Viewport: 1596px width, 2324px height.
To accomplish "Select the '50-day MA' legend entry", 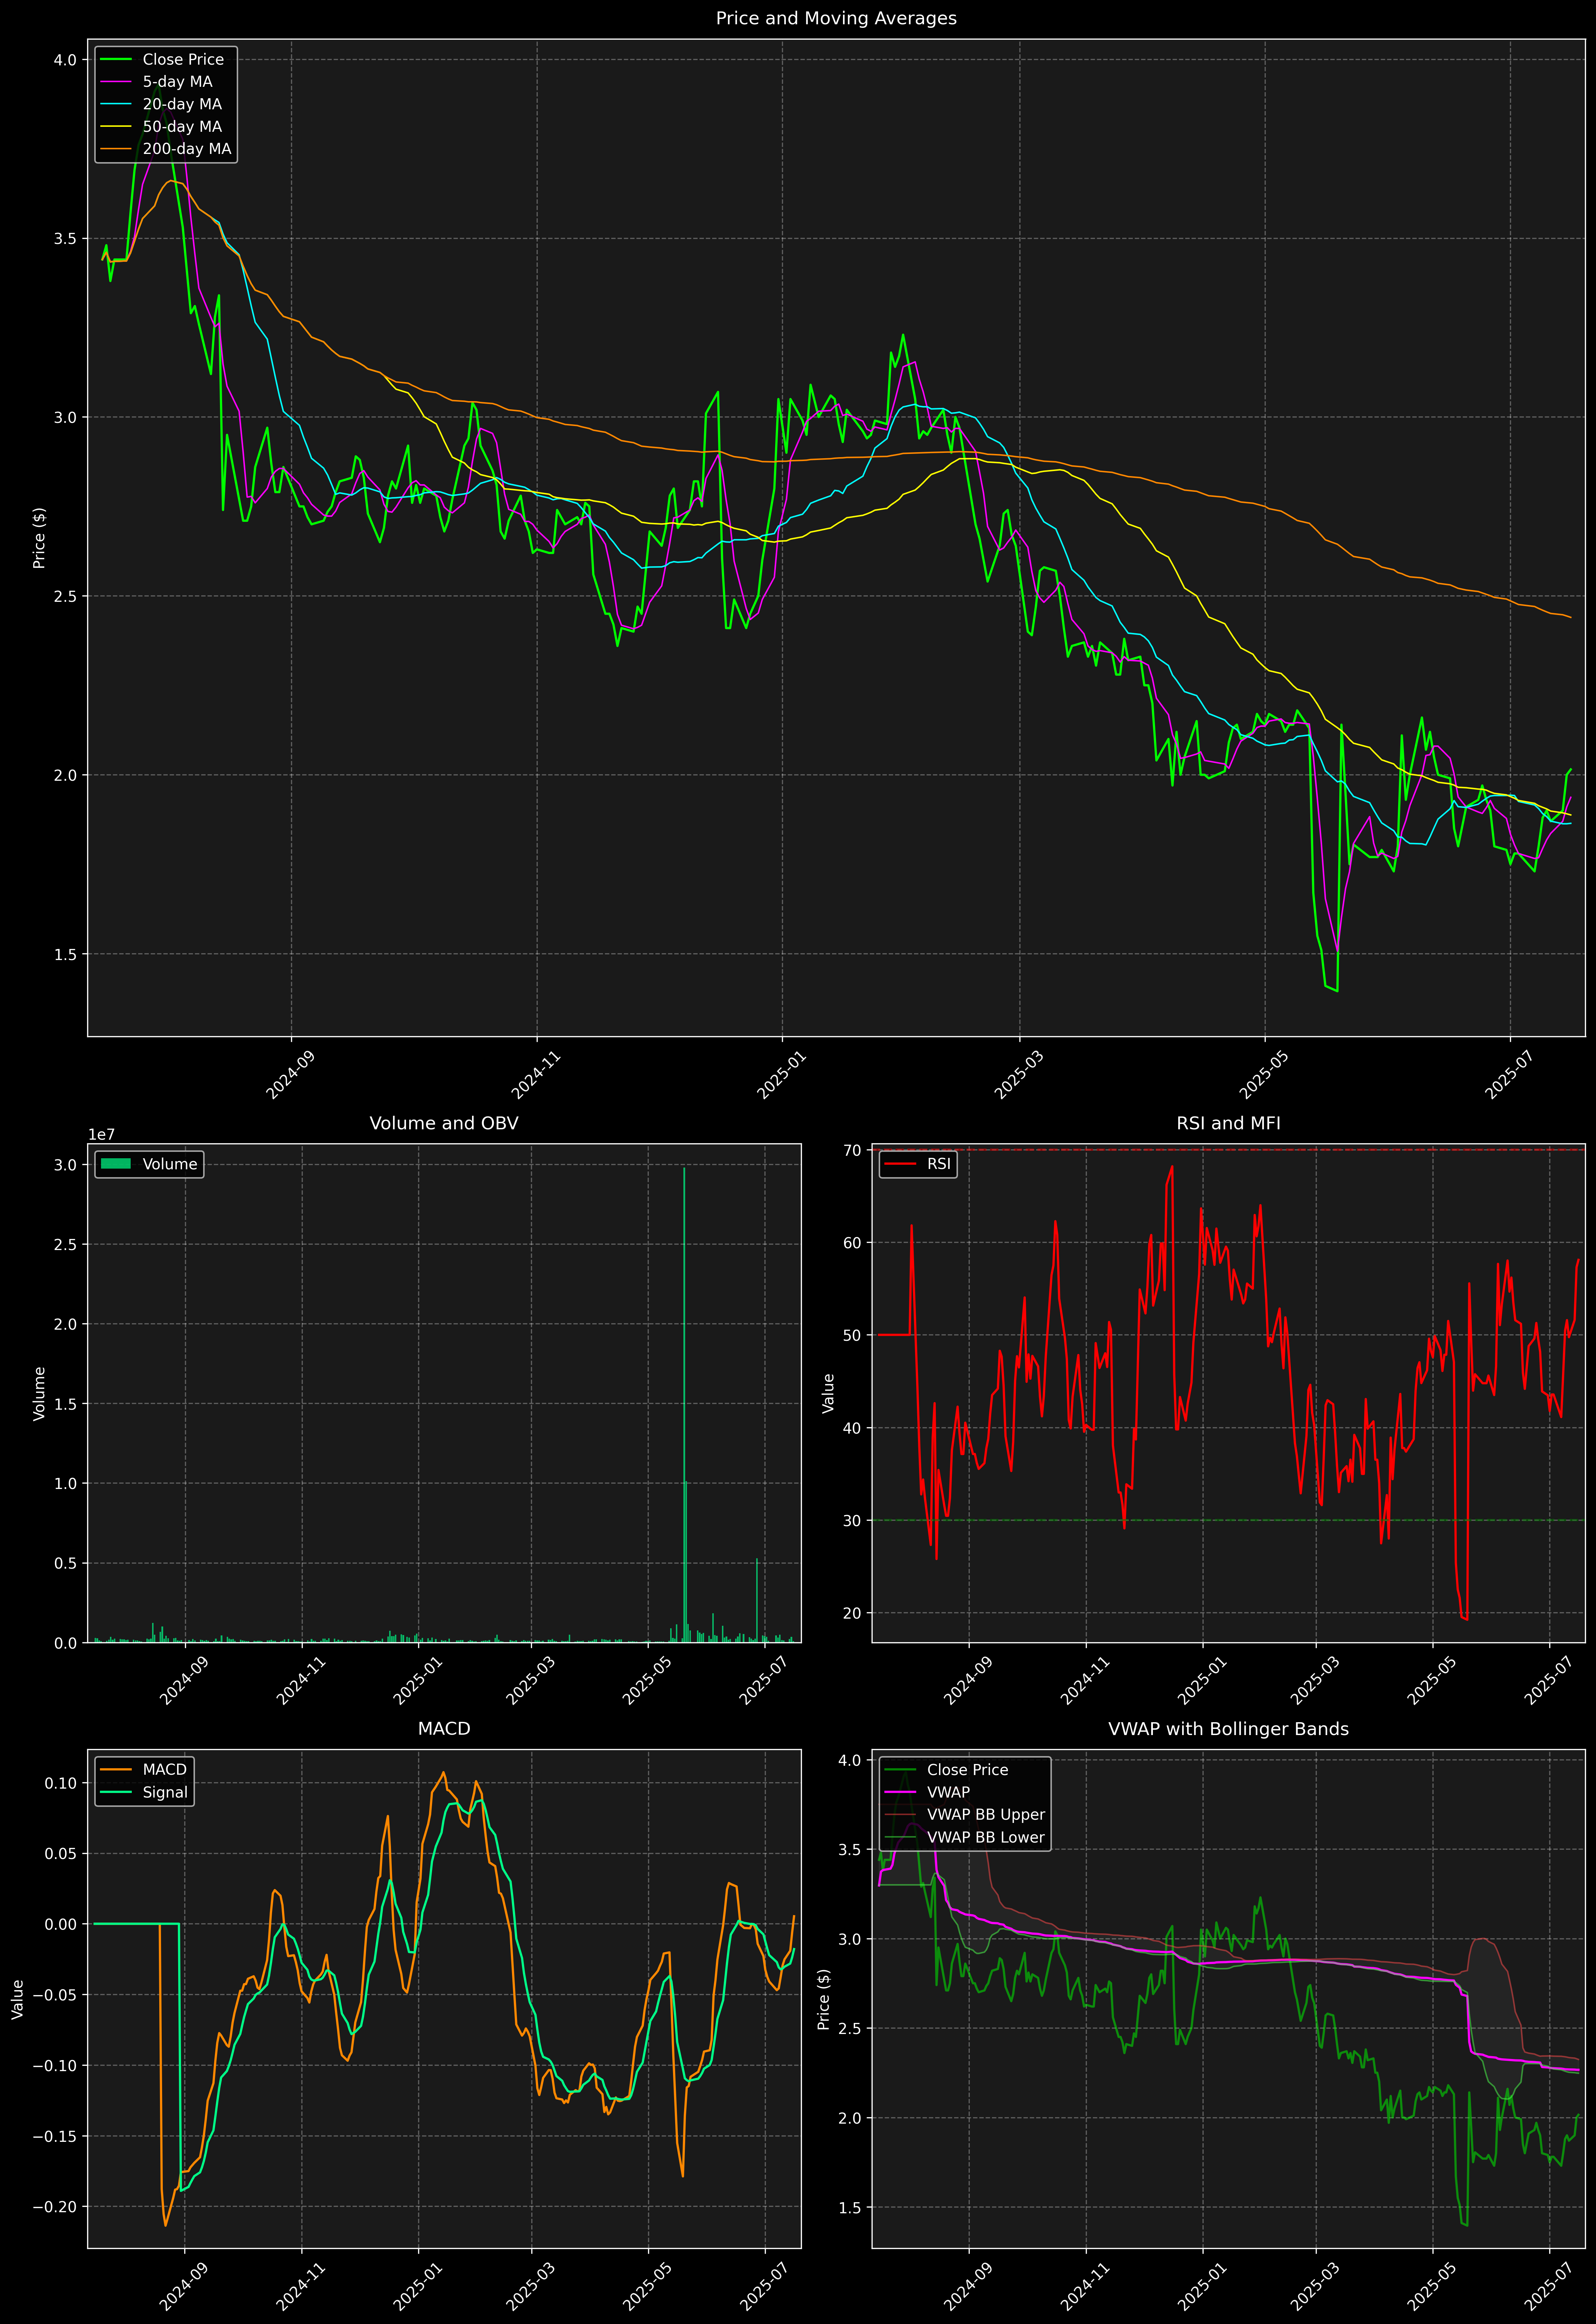I will [182, 127].
